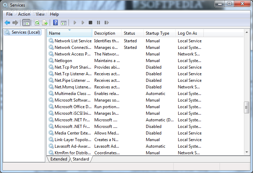Click the Restart Service icon
253x173 pixels.
[106, 23]
